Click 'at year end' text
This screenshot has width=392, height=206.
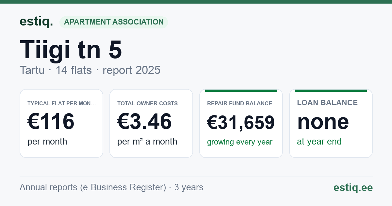tap(319, 142)
